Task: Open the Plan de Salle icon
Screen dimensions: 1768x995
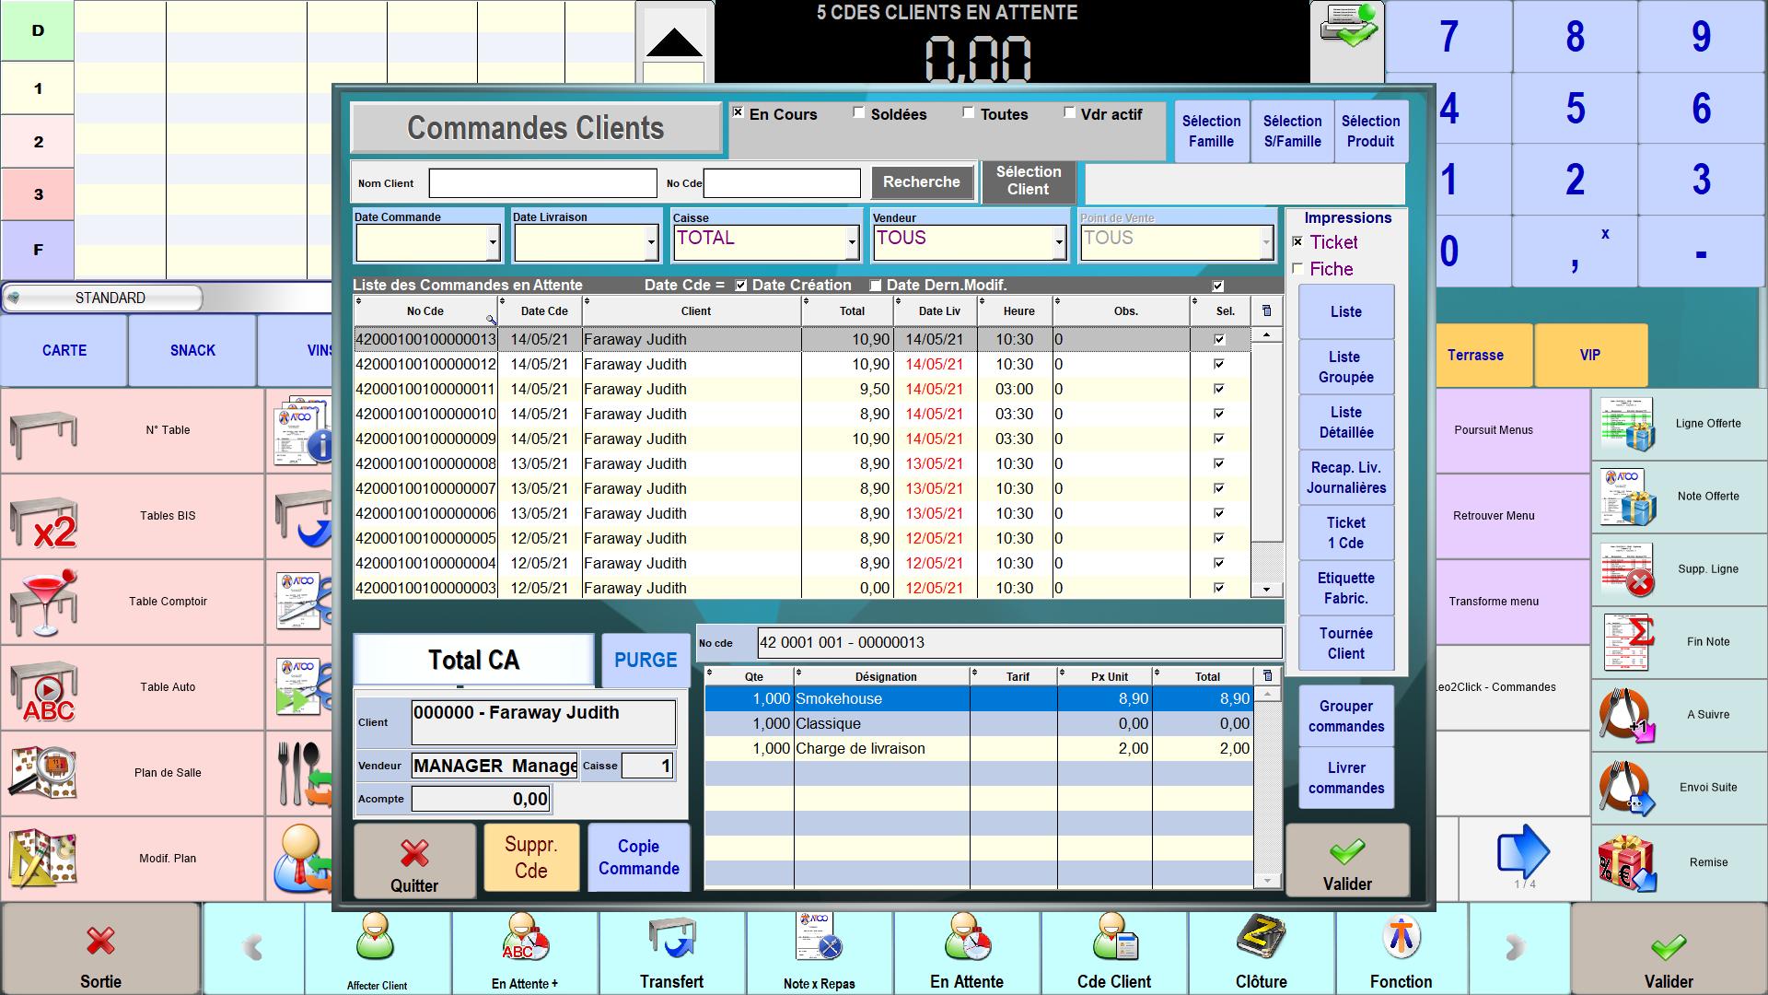Action: [42, 772]
